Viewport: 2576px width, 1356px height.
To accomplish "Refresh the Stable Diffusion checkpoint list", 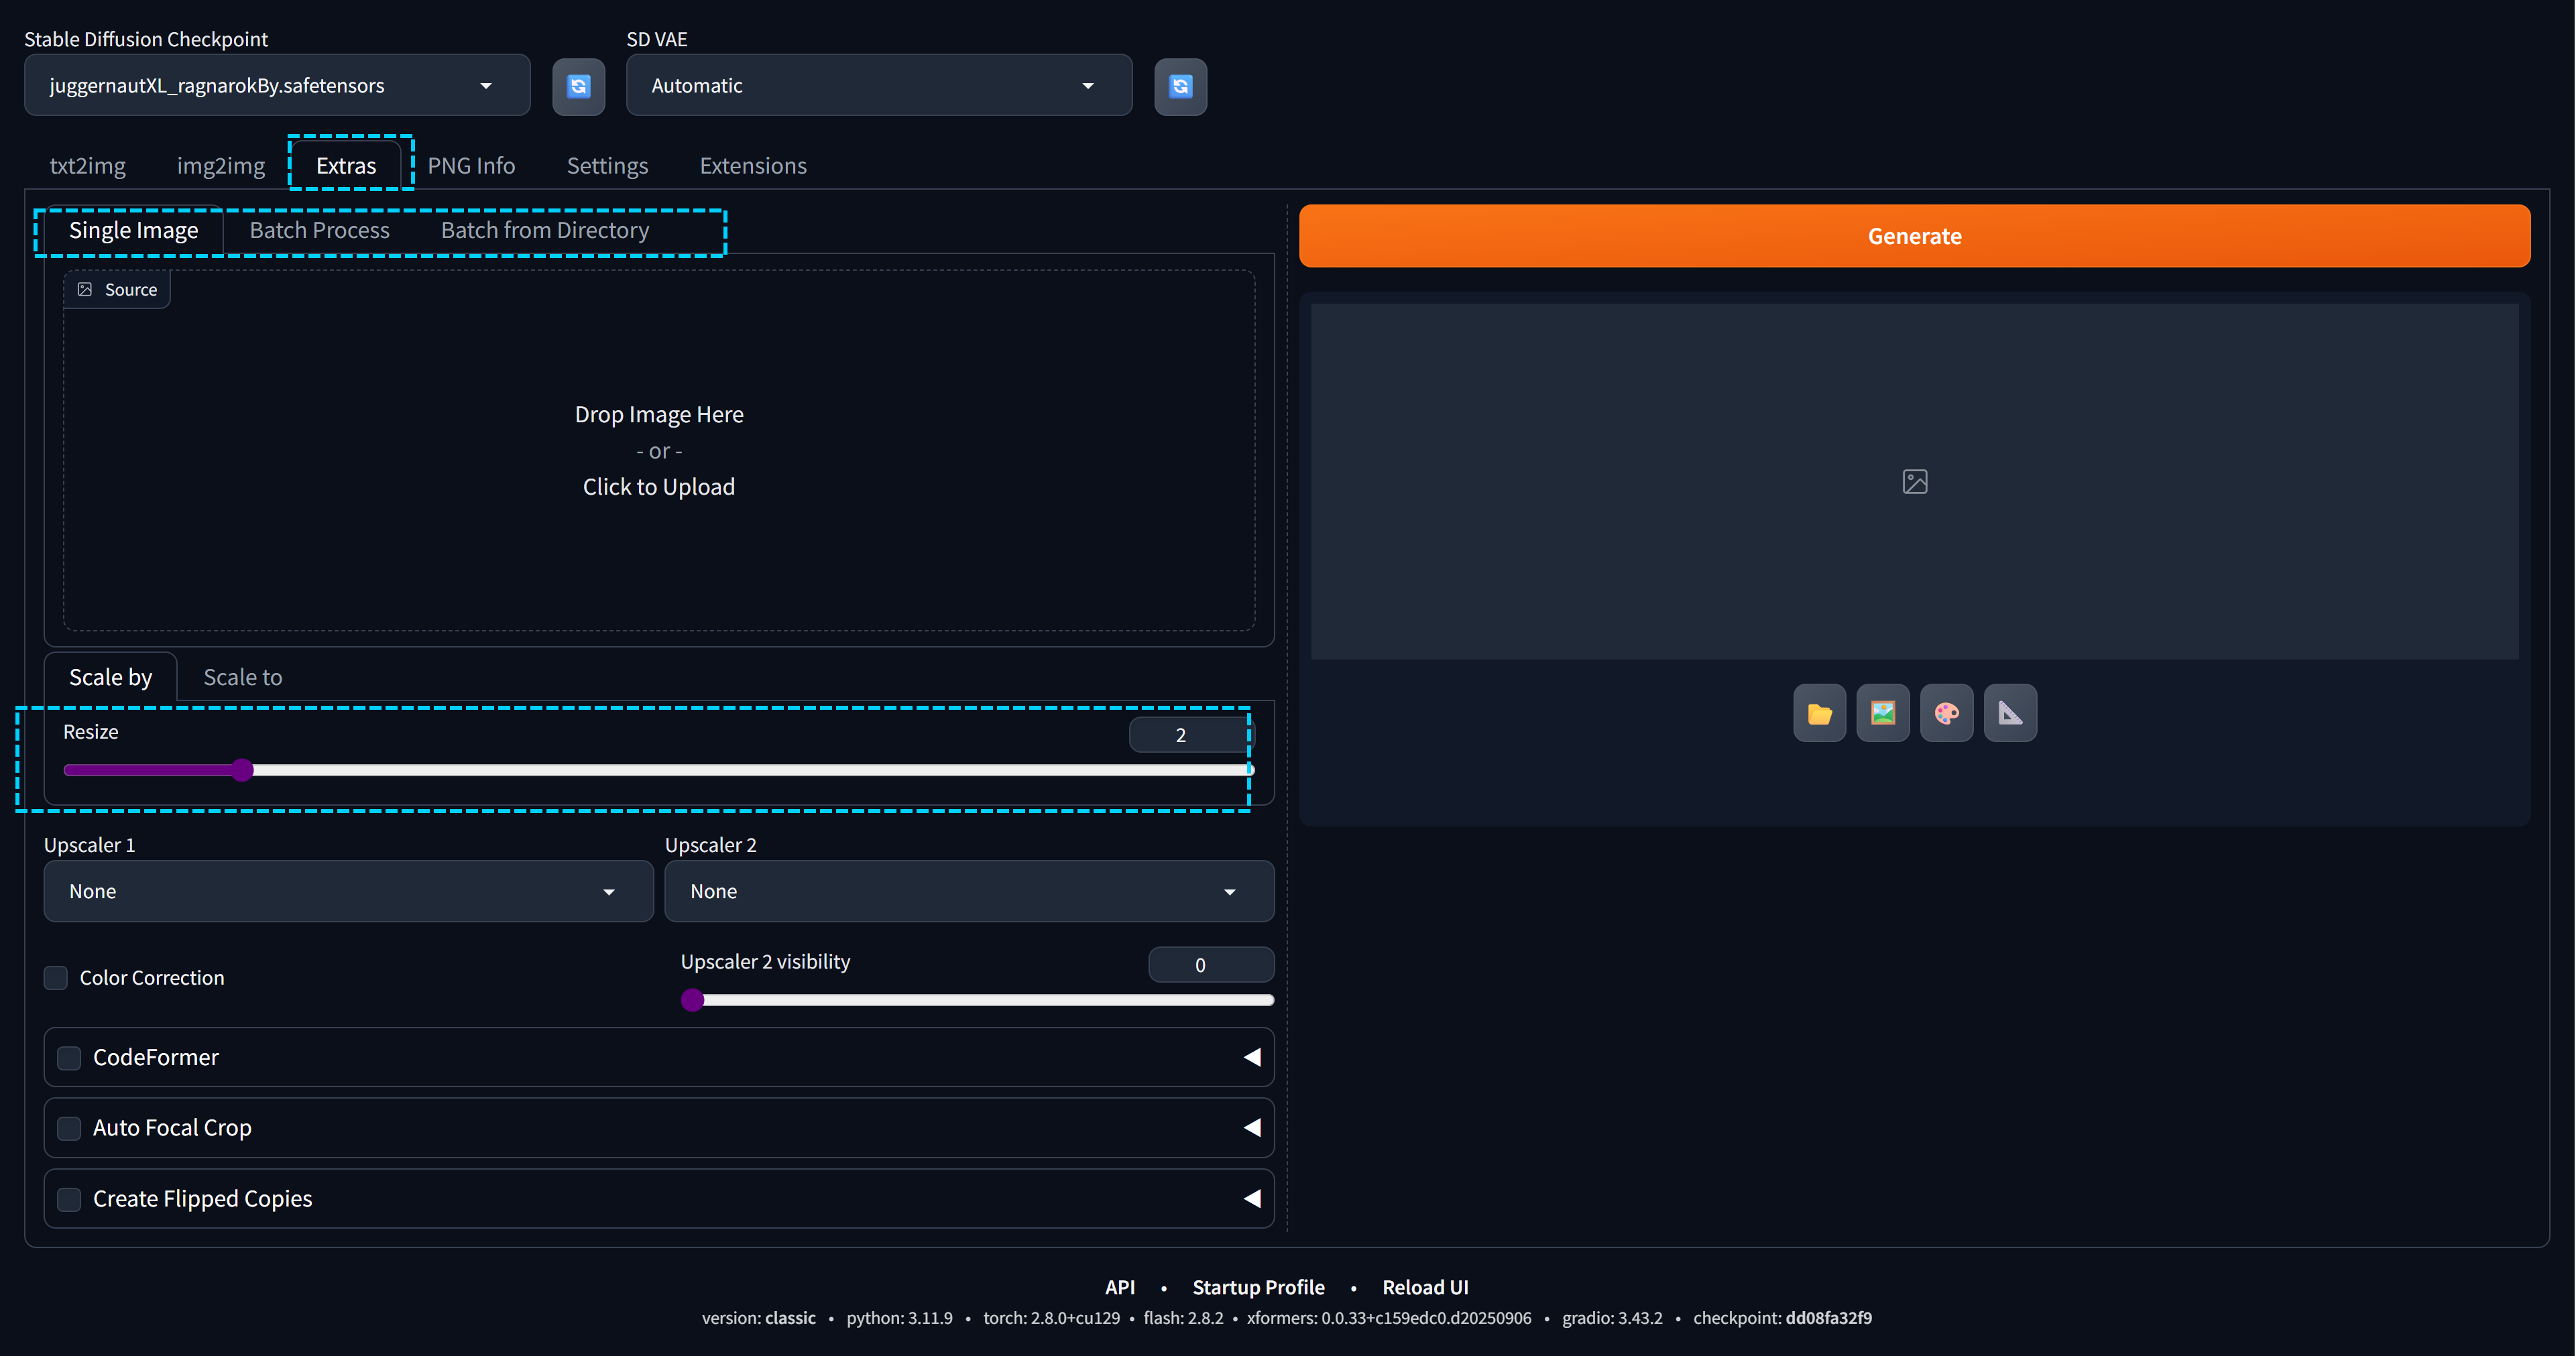I will (x=578, y=86).
